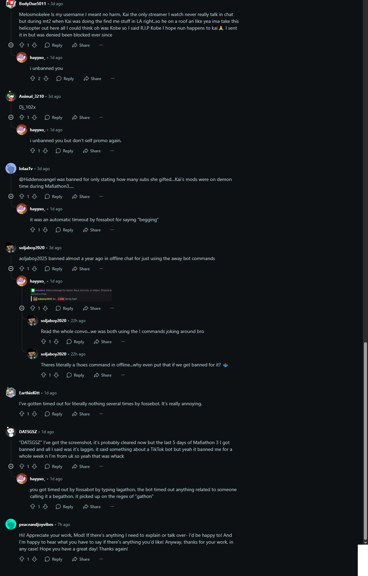Click Share icon under DATSGSZ's comment
This screenshot has height=576, width=368.
pyautogui.click(x=81, y=466)
